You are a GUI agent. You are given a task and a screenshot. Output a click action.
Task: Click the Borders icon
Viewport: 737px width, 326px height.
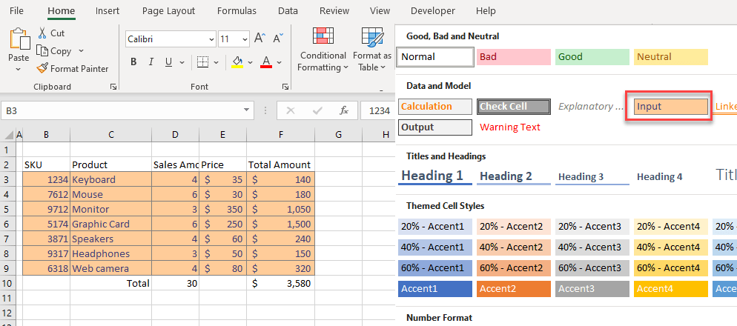point(202,62)
